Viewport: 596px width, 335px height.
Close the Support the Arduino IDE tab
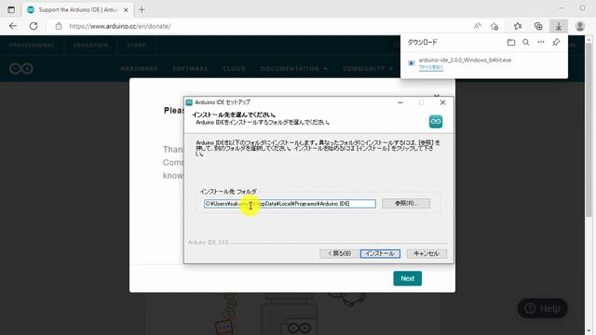pyautogui.click(x=127, y=10)
